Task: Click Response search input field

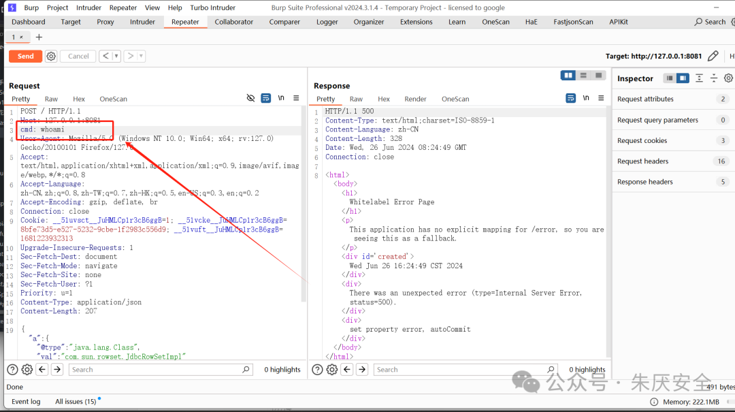Action: [x=466, y=370]
